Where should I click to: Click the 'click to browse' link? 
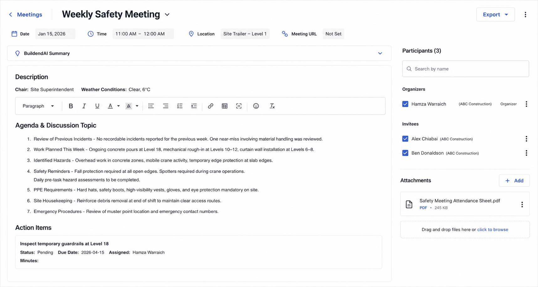coord(493,230)
